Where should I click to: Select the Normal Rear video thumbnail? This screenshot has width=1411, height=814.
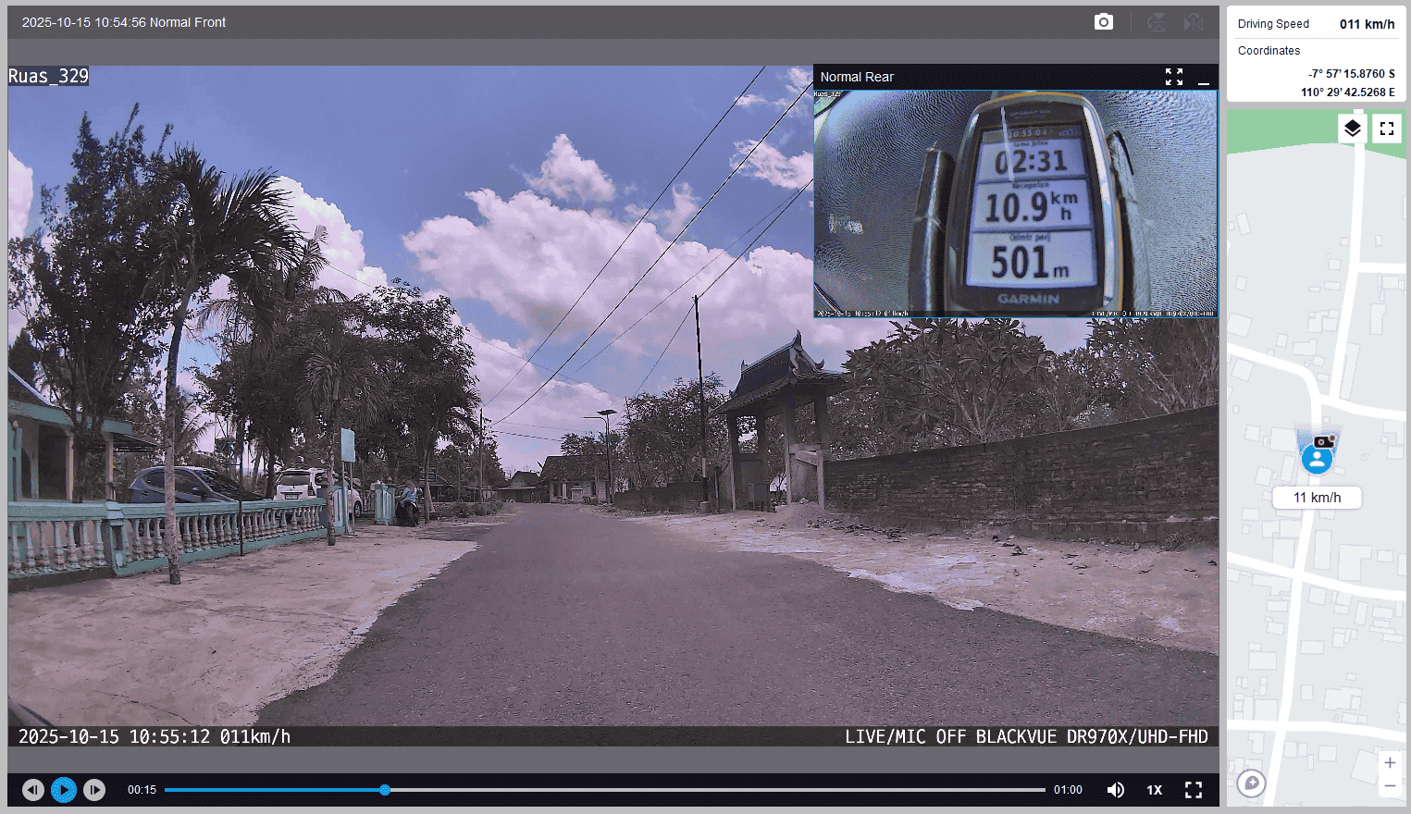click(x=1015, y=203)
